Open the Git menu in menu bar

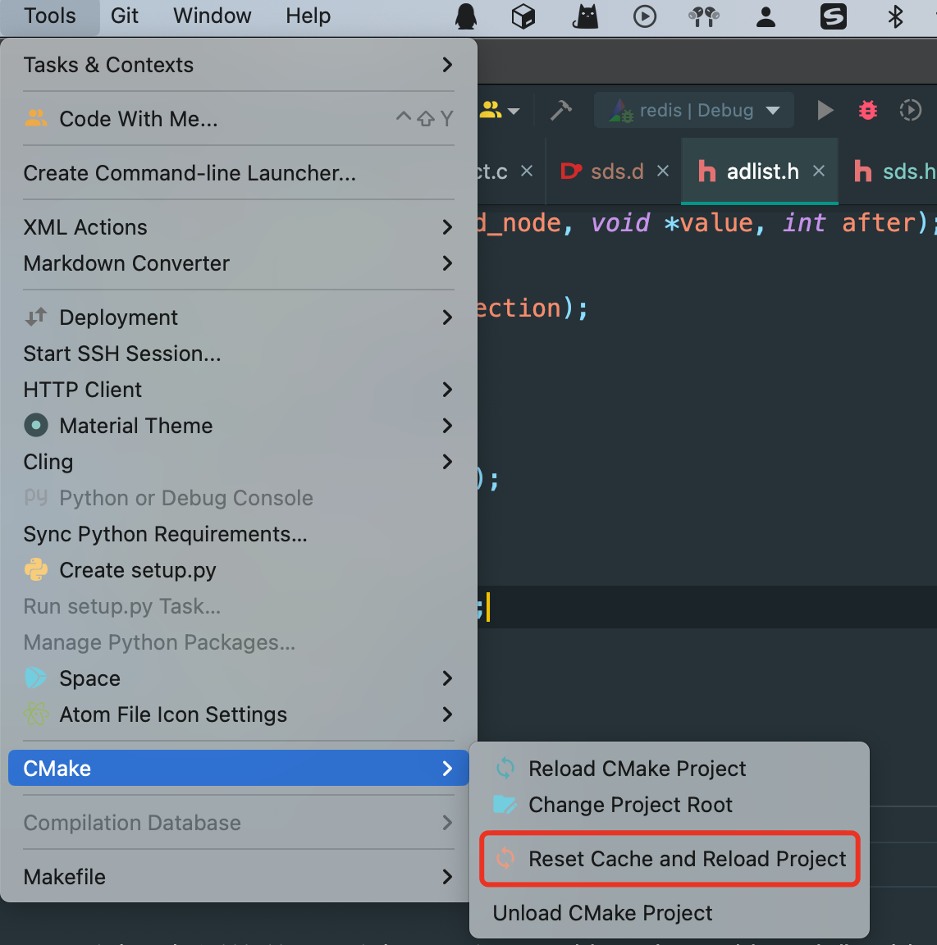(x=124, y=16)
